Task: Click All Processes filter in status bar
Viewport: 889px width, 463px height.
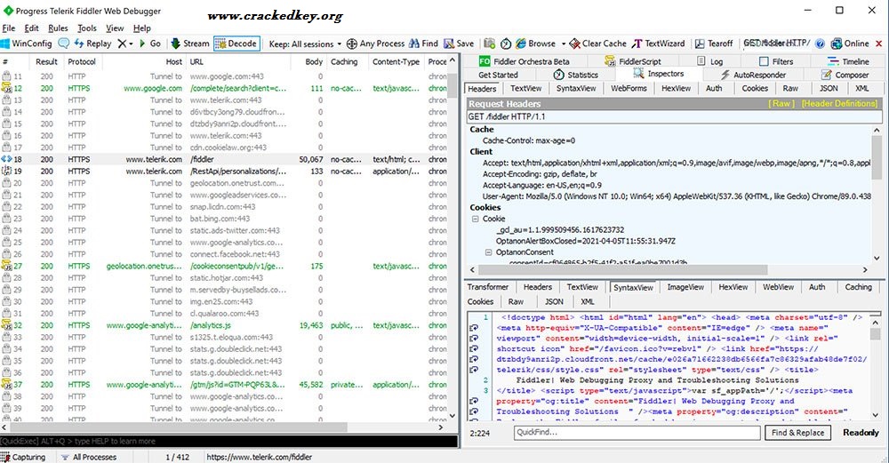Action: point(88,457)
